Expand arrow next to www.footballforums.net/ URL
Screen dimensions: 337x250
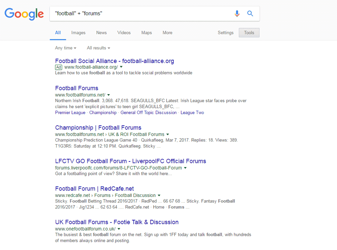coord(109,95)
